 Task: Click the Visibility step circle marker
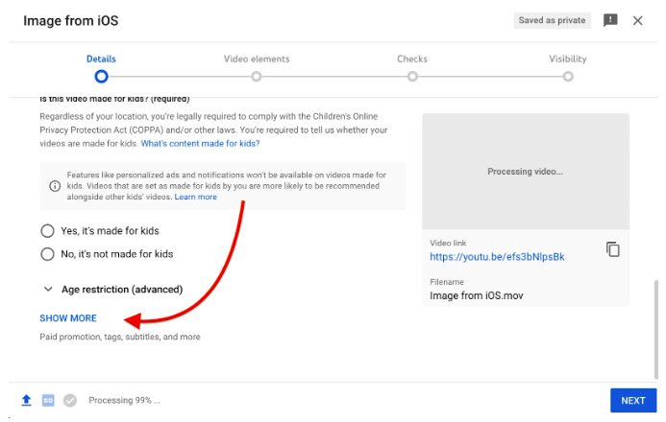568,77
